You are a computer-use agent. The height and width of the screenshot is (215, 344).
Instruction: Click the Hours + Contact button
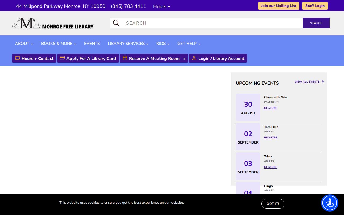pos(34,58)
